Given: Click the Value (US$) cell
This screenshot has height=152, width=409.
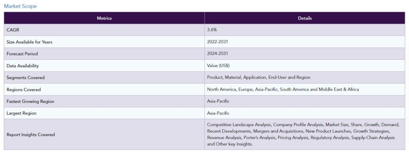Looking at the screenshot, I should click(305, 66).
